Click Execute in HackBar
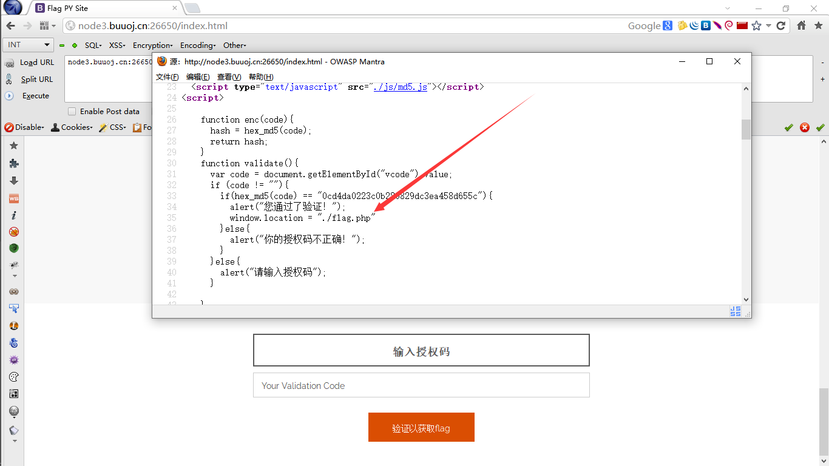 (27, 96)
